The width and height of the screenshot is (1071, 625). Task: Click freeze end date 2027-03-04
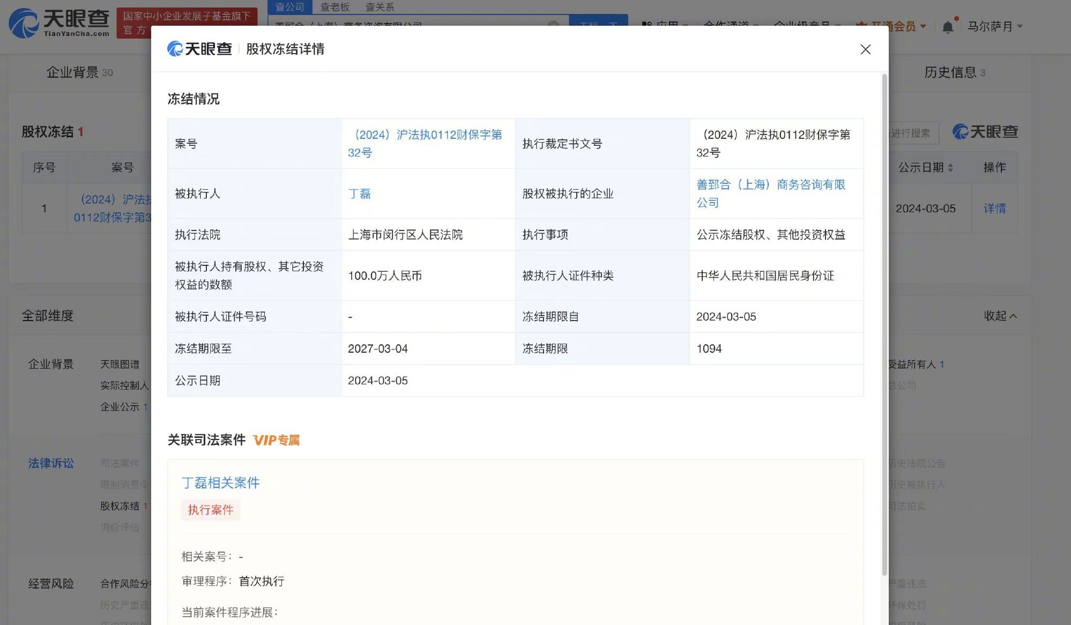pos(378,348)
